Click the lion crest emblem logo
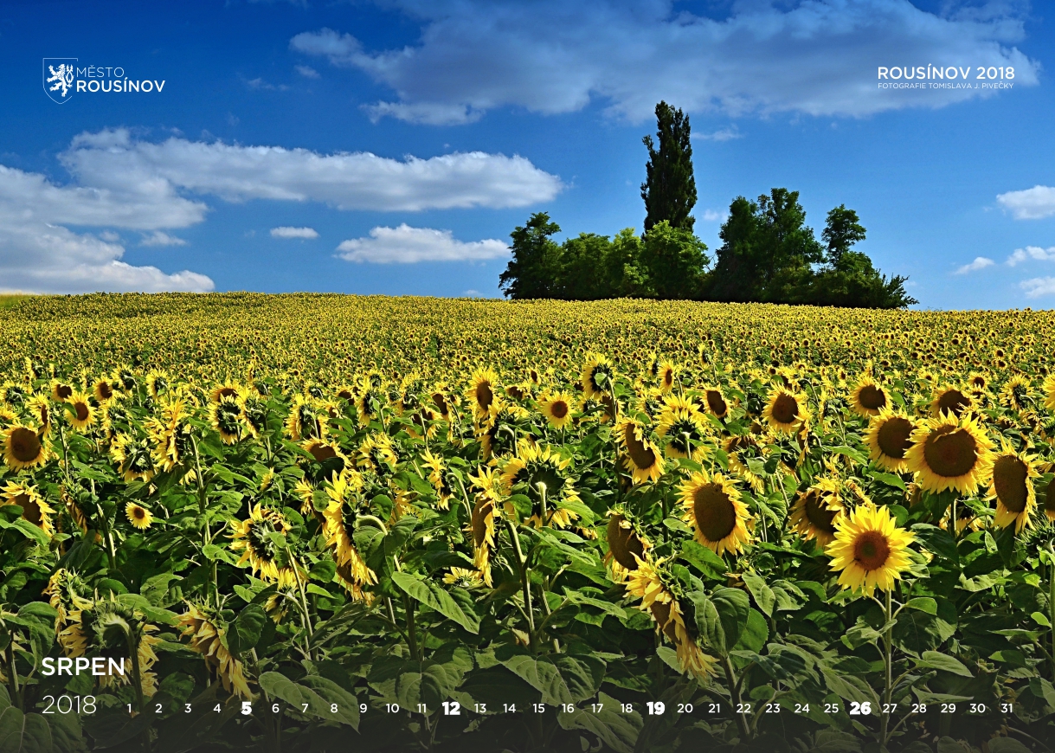The height and width of the screenshot is (753, 1055). tap(60, 80)
